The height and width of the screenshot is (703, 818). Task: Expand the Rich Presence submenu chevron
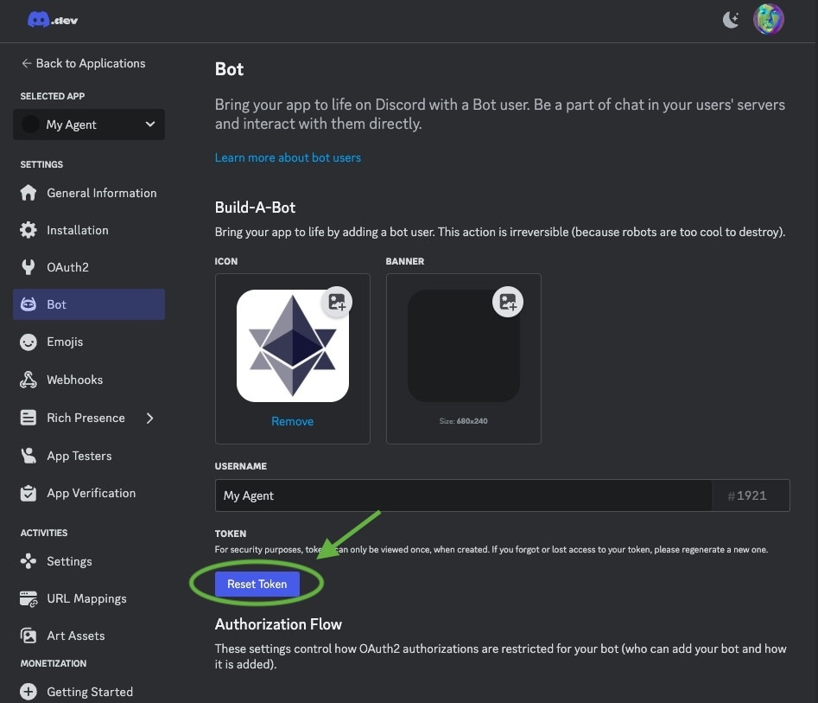(150, 418)
